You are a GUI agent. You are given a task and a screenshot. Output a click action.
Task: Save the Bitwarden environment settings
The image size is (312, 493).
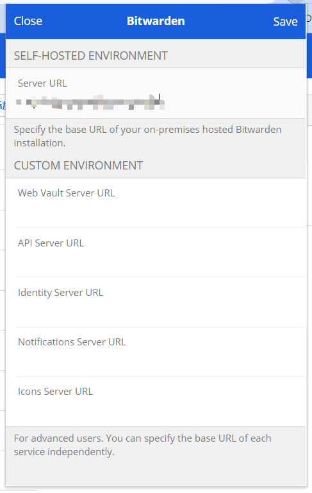285,21
